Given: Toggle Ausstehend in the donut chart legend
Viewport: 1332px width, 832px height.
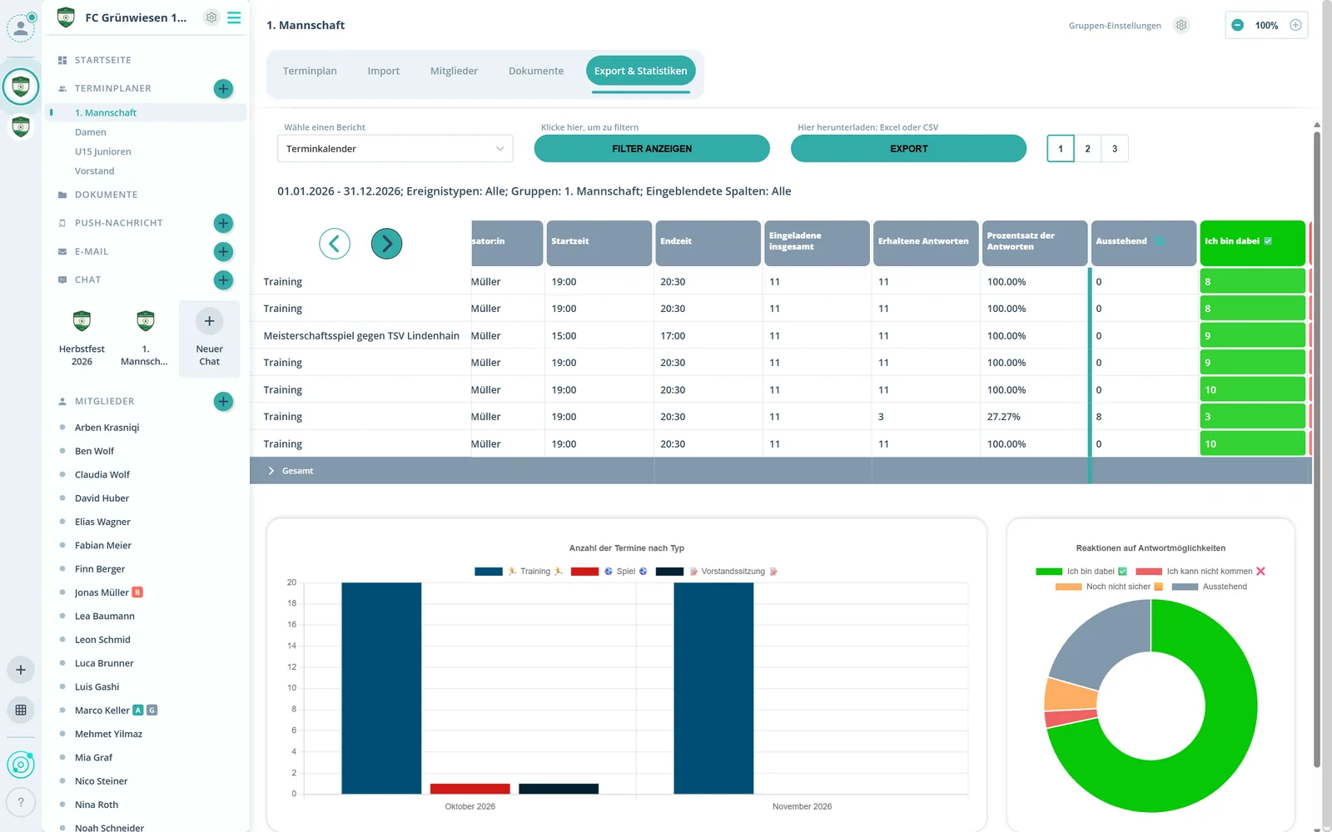Looking at the screenshot, I should coord(1209,587).
